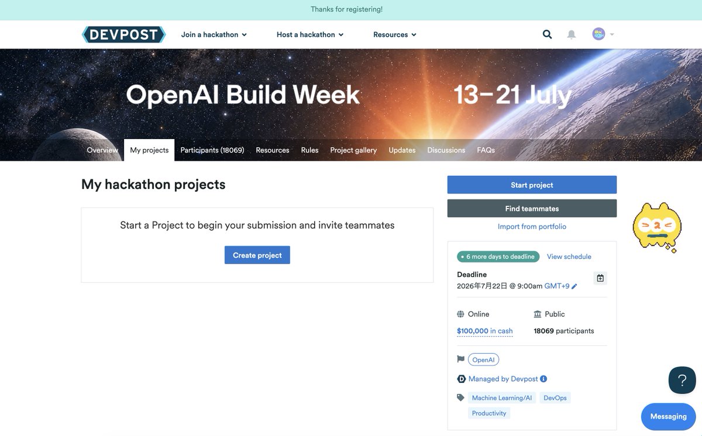This screenshot has height=436, width=702.
Task: Click the Import from portfolio link
Action: point(532,226)
